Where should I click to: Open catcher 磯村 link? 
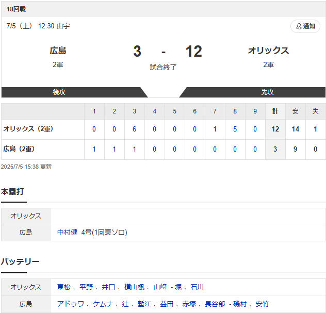point(240,304)
